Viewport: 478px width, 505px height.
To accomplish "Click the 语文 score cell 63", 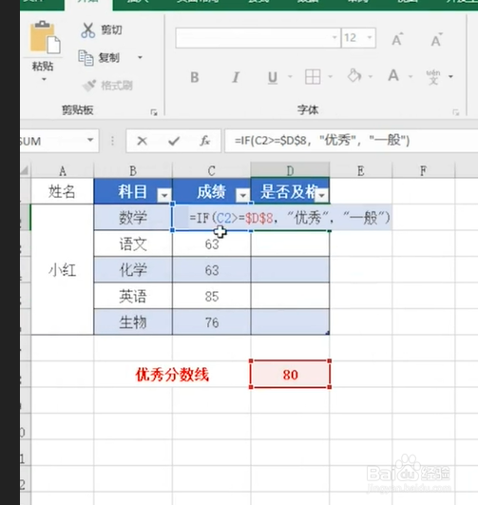I will 212,244.
